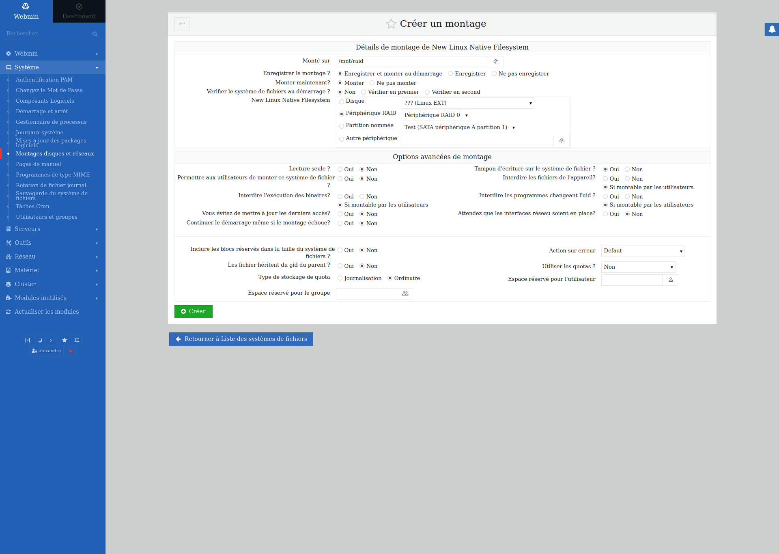The image size is (779, 554).
Task: Select 'Ne pas monter' radio option
Action: point(372,83)
